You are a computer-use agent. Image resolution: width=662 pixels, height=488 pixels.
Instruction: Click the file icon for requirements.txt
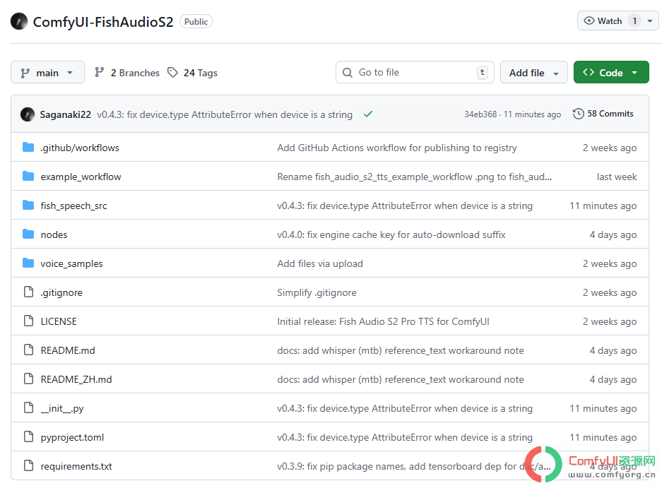(29, 466)
